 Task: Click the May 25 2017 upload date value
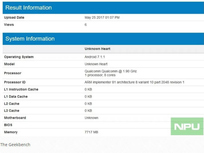click(102, 18)
